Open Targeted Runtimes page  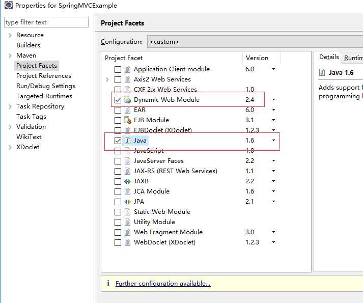[44, 96]
